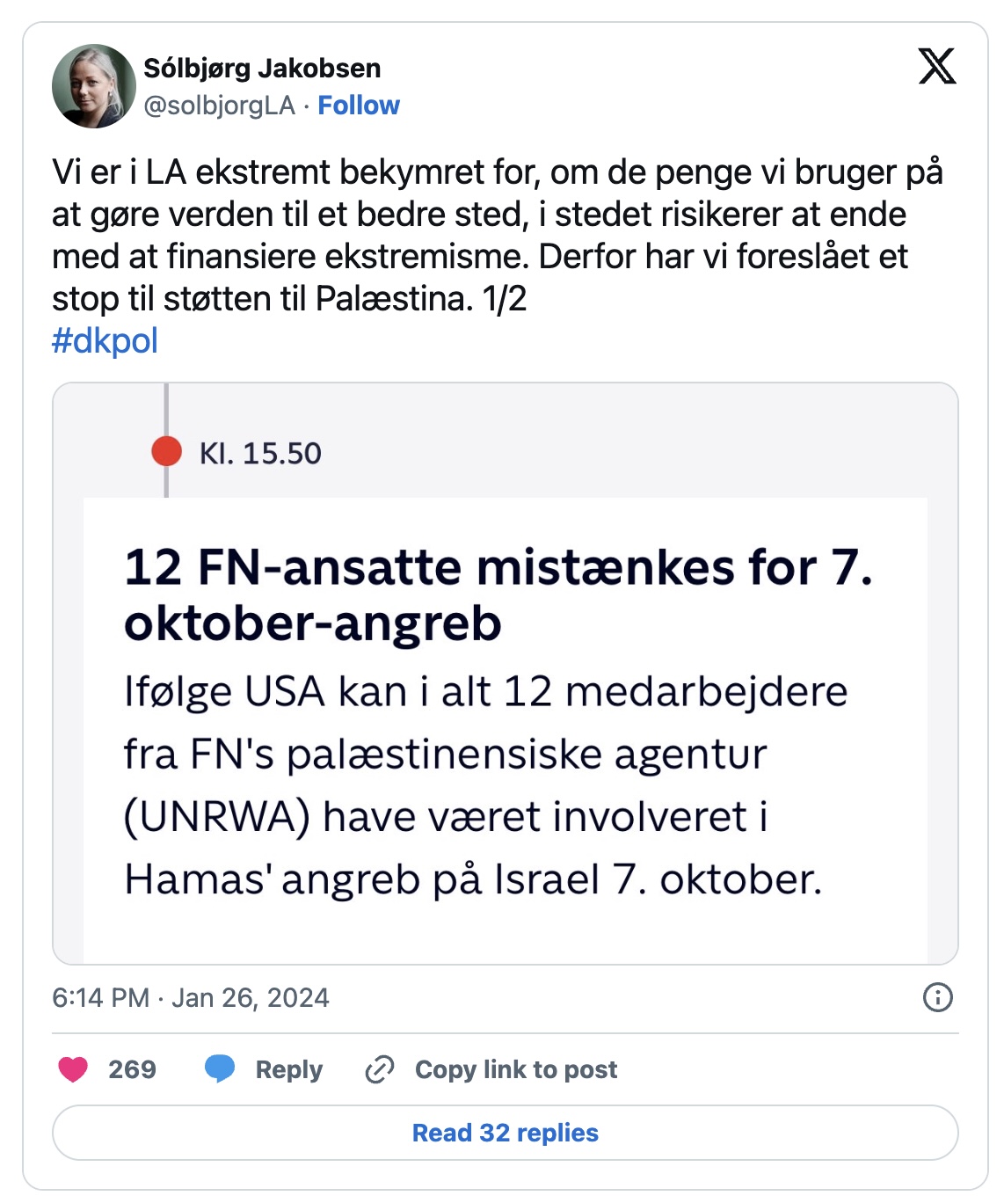This screenshot has height=1203, width=1004.
Task: Click the Read 32 replies button
Action: [x=505, y=1133]
